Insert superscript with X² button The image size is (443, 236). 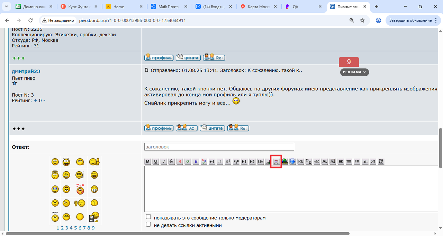pyautogui.click(x=228, y=162)
